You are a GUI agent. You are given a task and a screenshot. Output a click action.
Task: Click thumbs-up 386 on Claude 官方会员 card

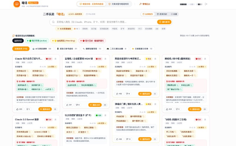[19, 109]
